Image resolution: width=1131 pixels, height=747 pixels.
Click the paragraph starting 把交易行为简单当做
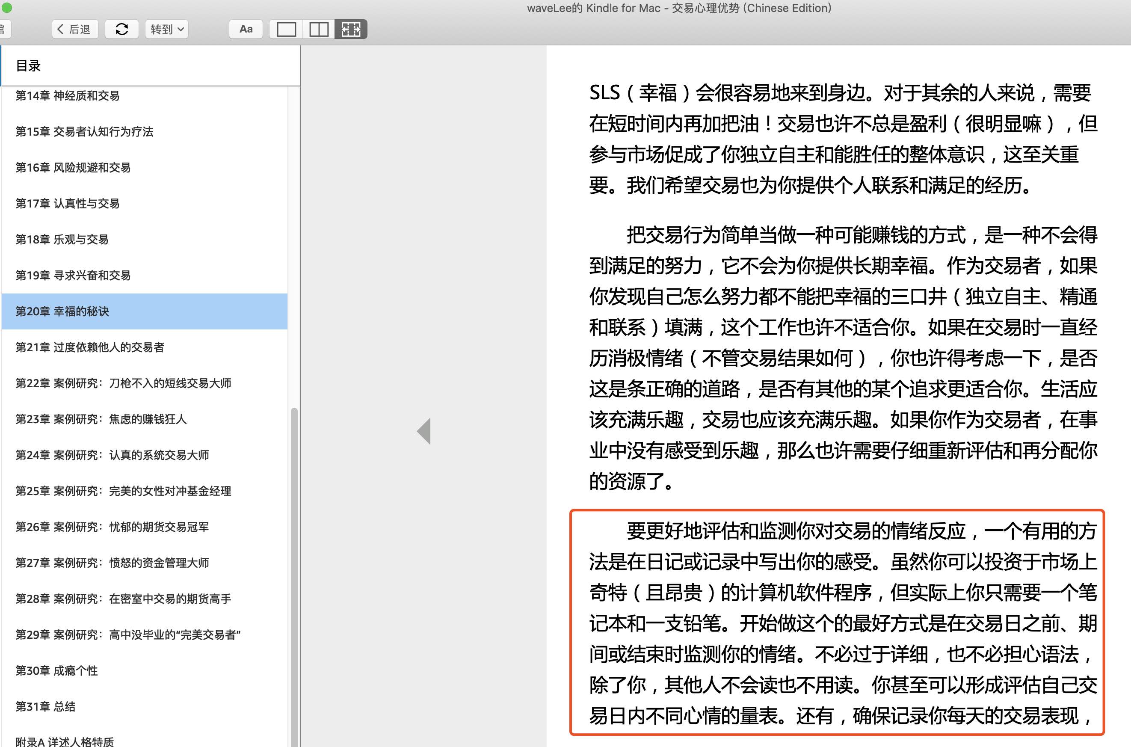(843, 358)
